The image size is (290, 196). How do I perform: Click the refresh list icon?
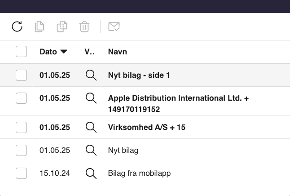click(x=17, y=27)
